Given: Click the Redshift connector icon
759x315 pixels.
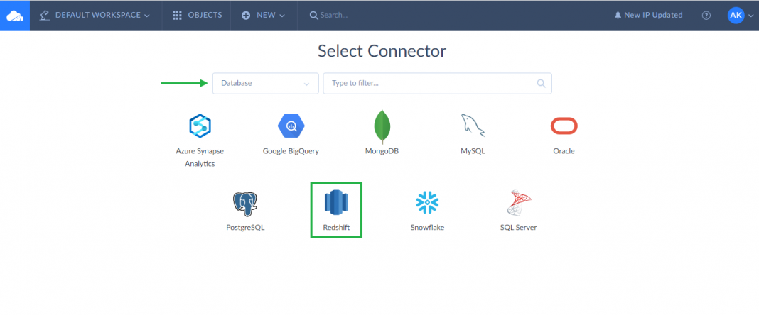Looking at the screenshot, I should point(336,203).
